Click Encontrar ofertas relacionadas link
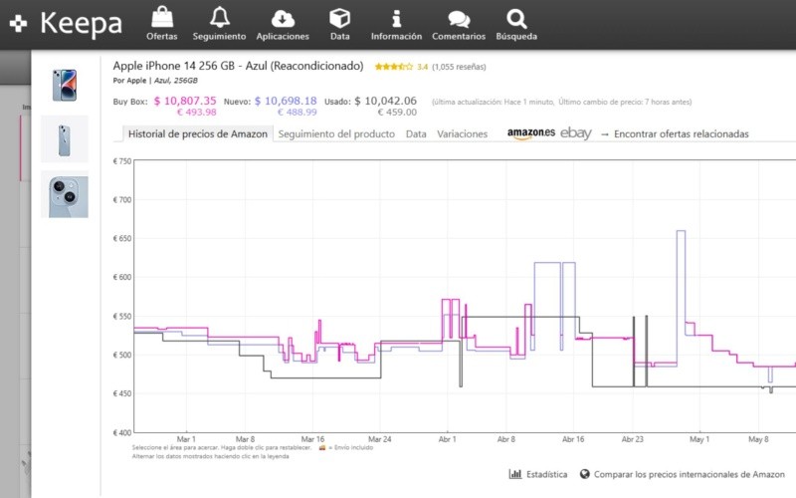796x498 pixels. [x=681, y=134]
